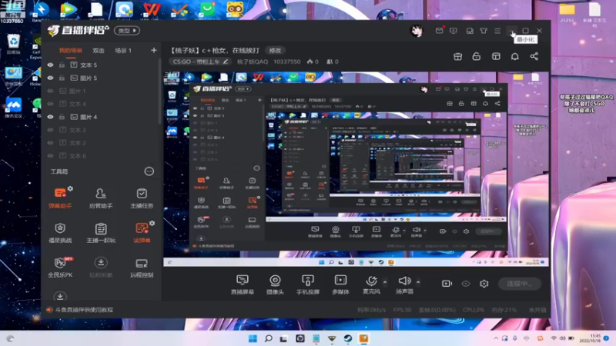The width and height of the screenshot is (616, 346).
Task: Show the 文本 2 layer
Action: (50, 143)
